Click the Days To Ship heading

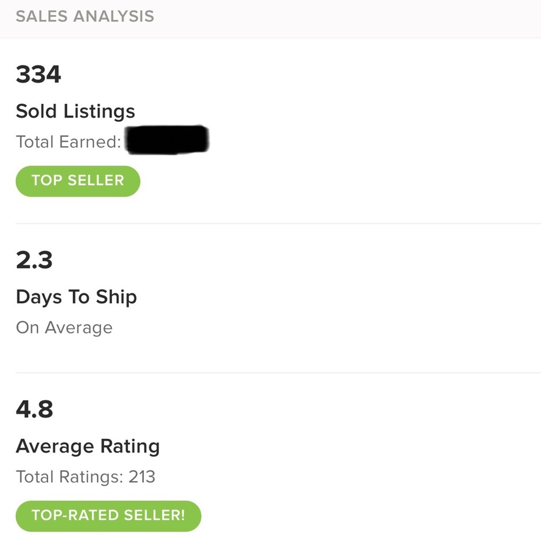coord(76,296)
